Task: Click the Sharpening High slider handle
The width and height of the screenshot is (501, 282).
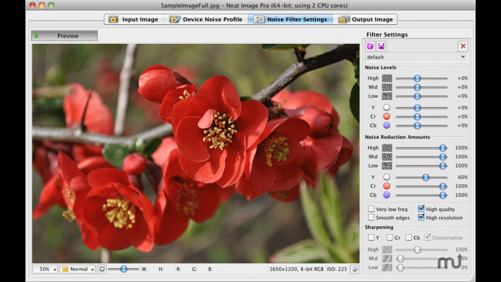Action: (x=418, y=249)
